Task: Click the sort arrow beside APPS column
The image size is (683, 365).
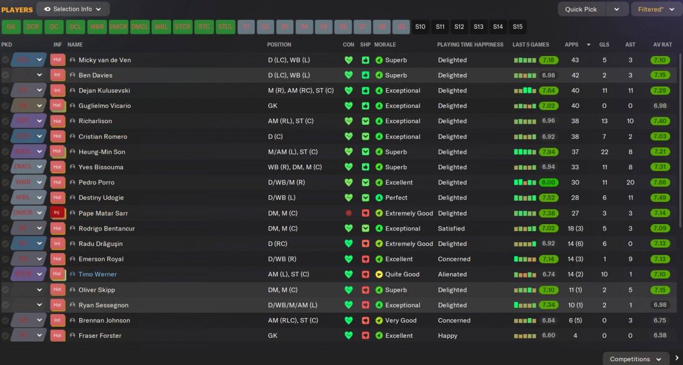Action: click(589, 45)
